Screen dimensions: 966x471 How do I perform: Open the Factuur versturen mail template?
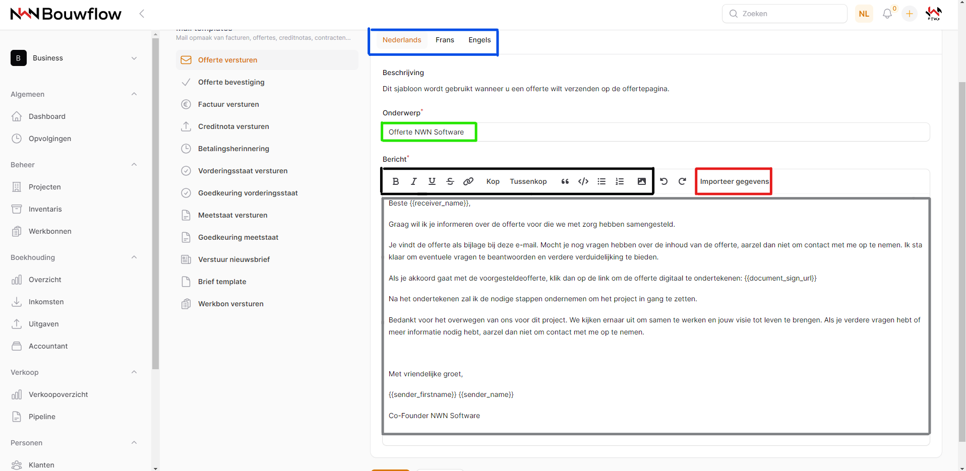[x=228, y=104]
